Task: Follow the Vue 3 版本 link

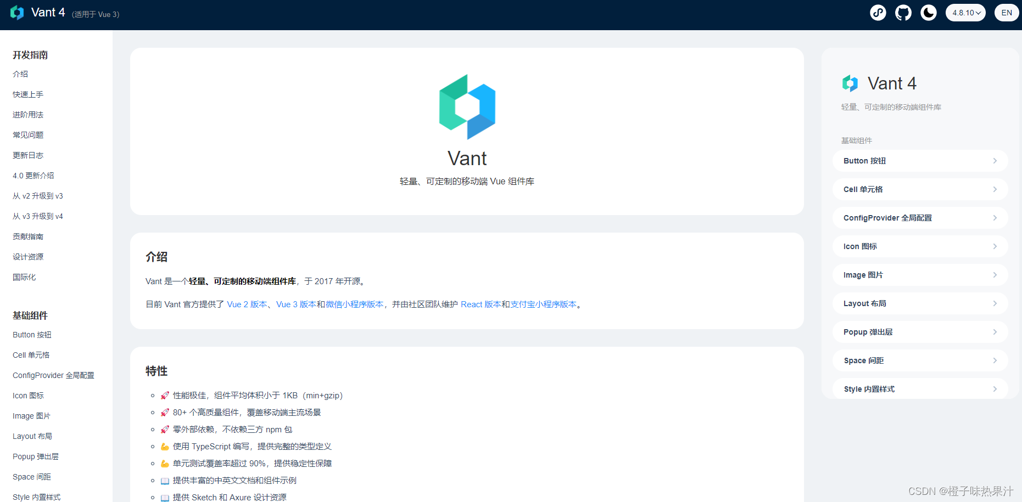Action: pos(296,304)
